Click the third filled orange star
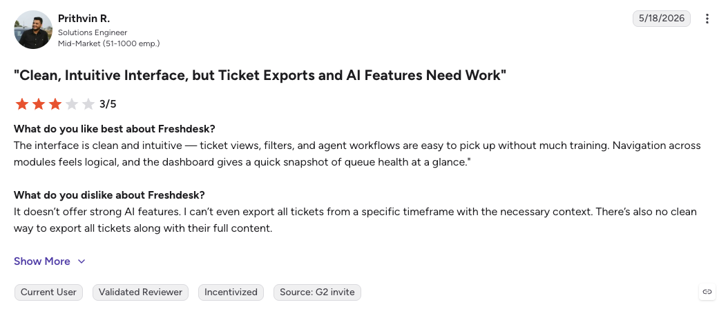This screenshot has height=309, width=728. (55, 104)
